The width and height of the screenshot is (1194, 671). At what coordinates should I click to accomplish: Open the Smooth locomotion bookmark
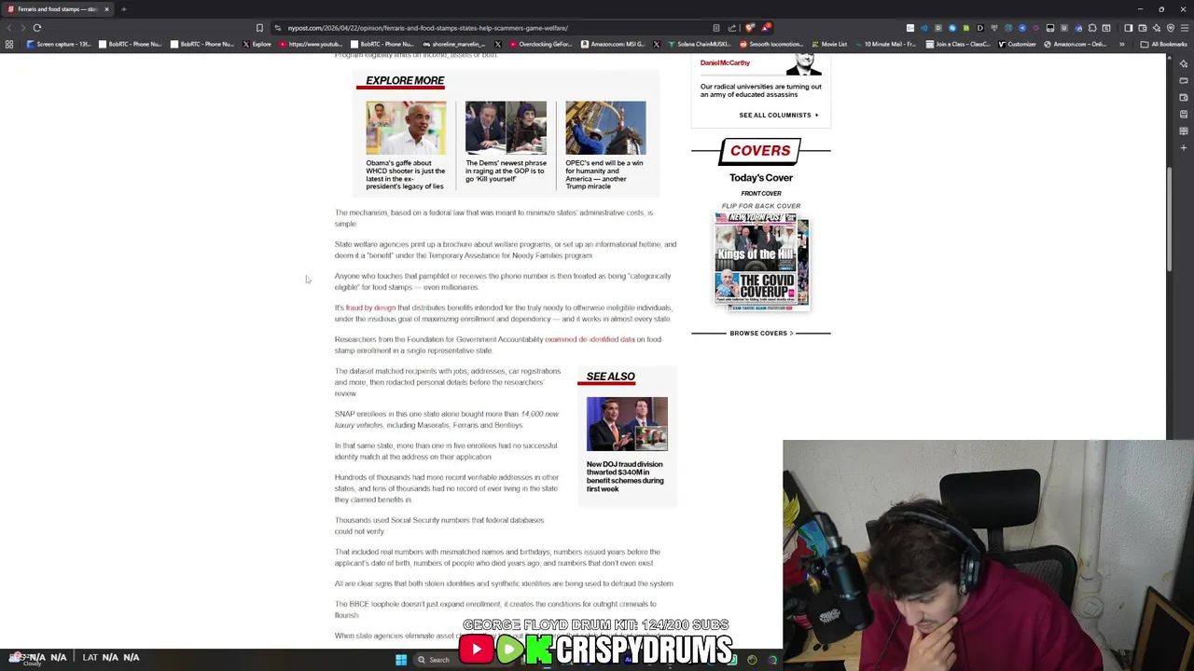(771, 44)
